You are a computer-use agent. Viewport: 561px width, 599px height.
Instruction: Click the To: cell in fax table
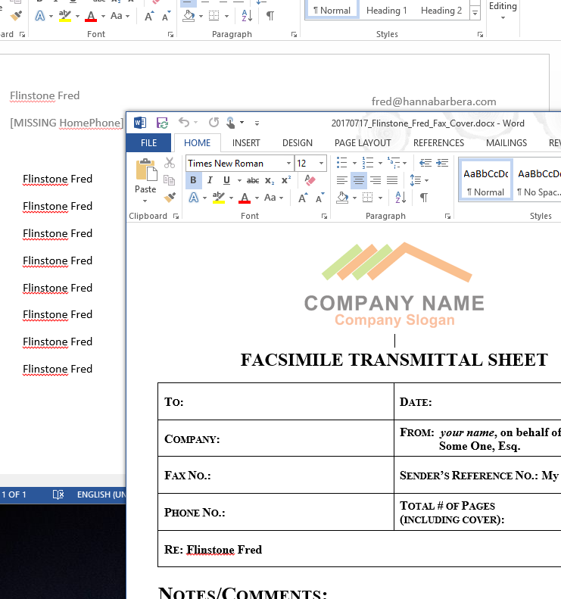[x=276, y=401]
